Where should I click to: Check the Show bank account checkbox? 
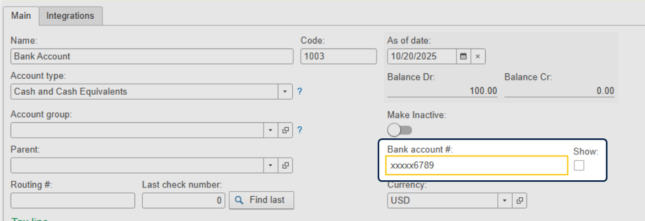579,165
